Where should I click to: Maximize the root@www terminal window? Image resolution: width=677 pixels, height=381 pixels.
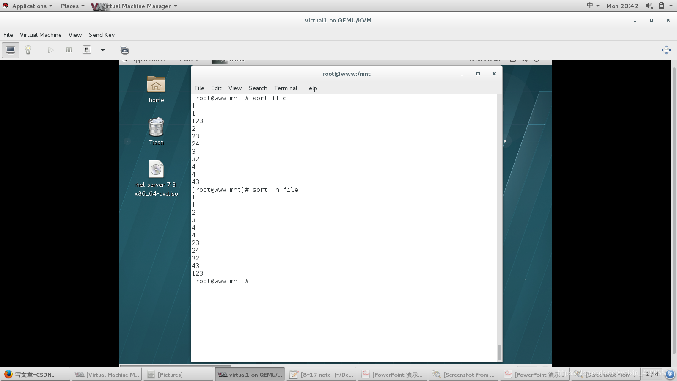tap(478, 74)
